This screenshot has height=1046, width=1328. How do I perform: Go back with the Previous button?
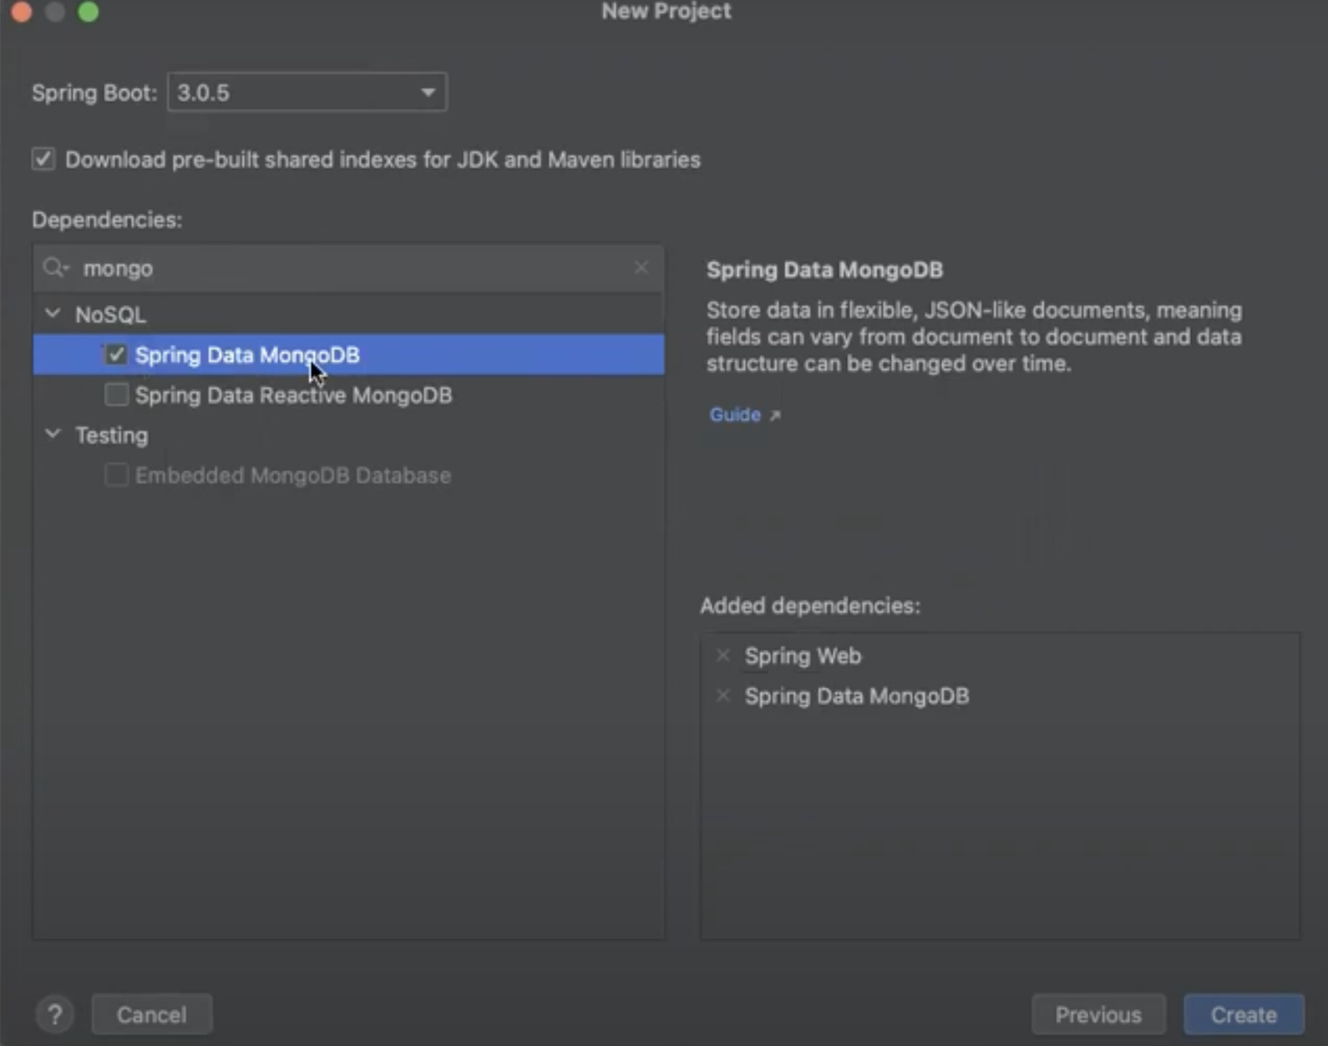tap(1098, 1015)
